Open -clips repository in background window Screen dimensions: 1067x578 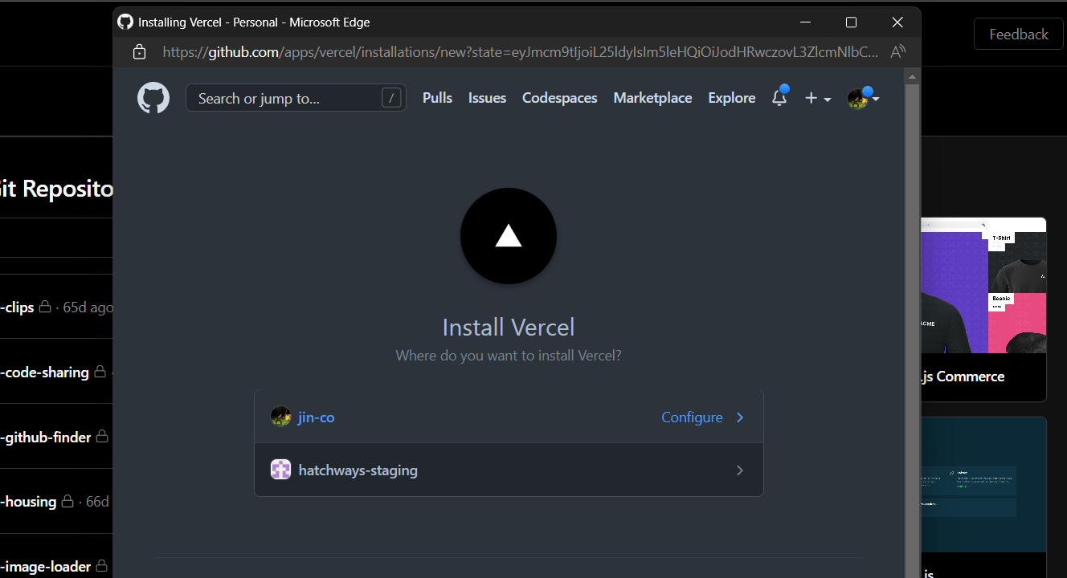point(17,307)
